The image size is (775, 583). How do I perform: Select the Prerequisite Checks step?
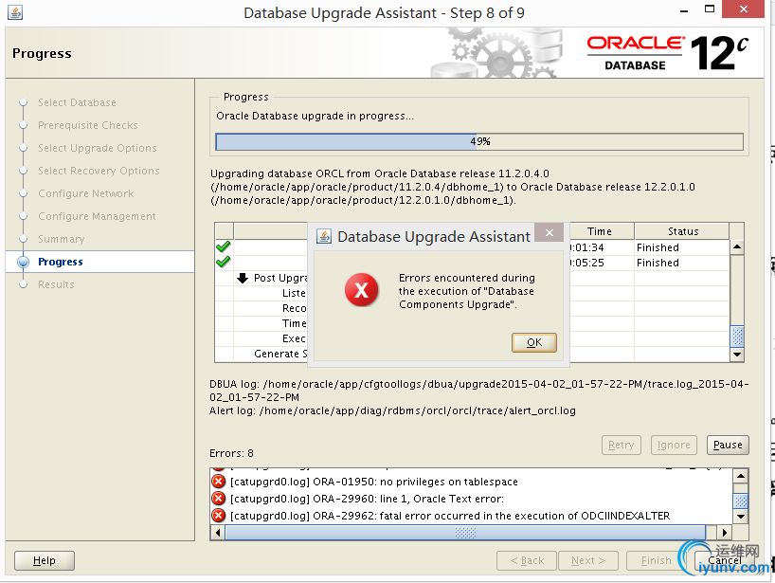coord(88,125)
